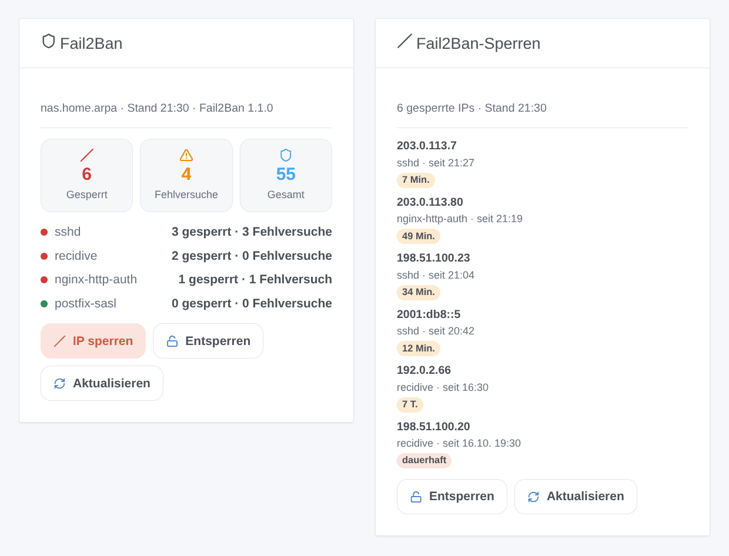Click the 'dauerhaft' badge
729x556 pixels.
424,461
